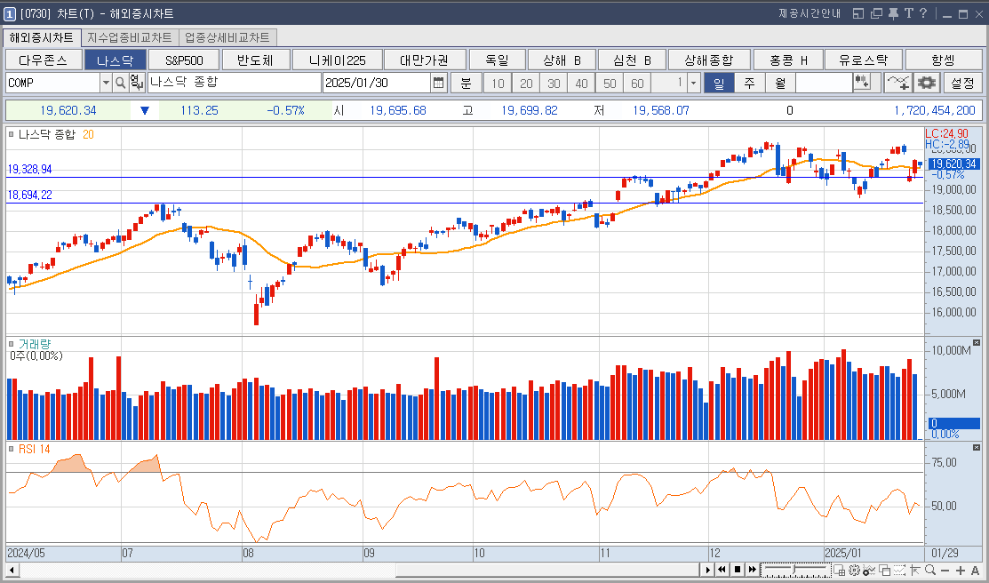Screen dimensions: 989x583
Task: Open chart settings gear icon in toolbar
Action: tap(927, 83)
